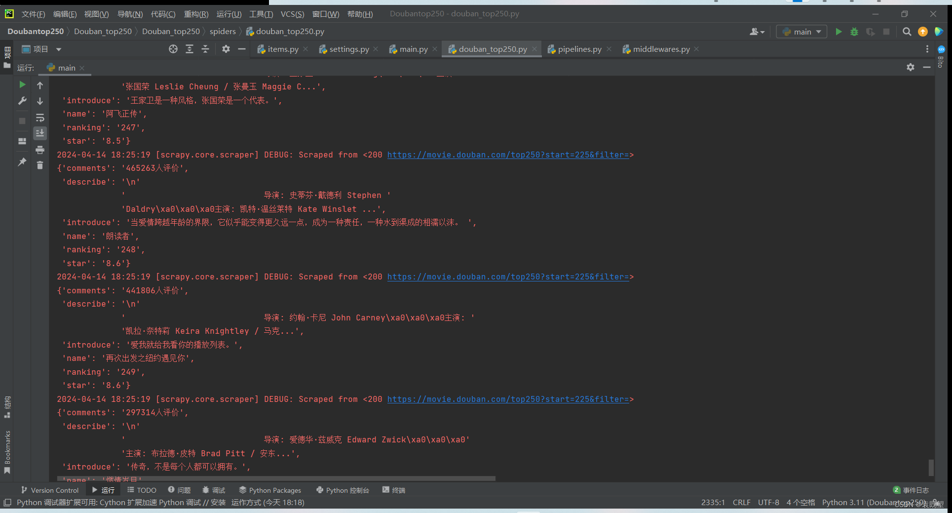
Task: Switch to middlewares.py tab
Action: point(661,49)
